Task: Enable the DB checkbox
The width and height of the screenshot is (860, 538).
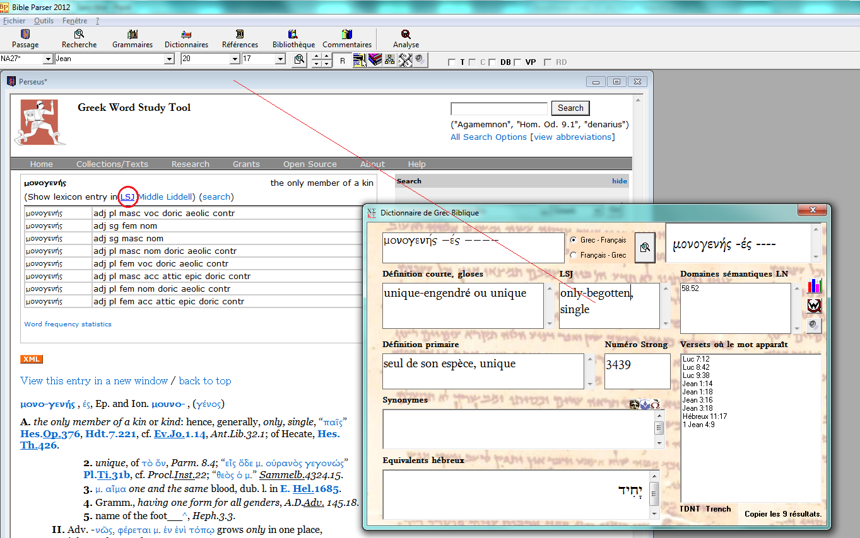Action: point(492,62)
